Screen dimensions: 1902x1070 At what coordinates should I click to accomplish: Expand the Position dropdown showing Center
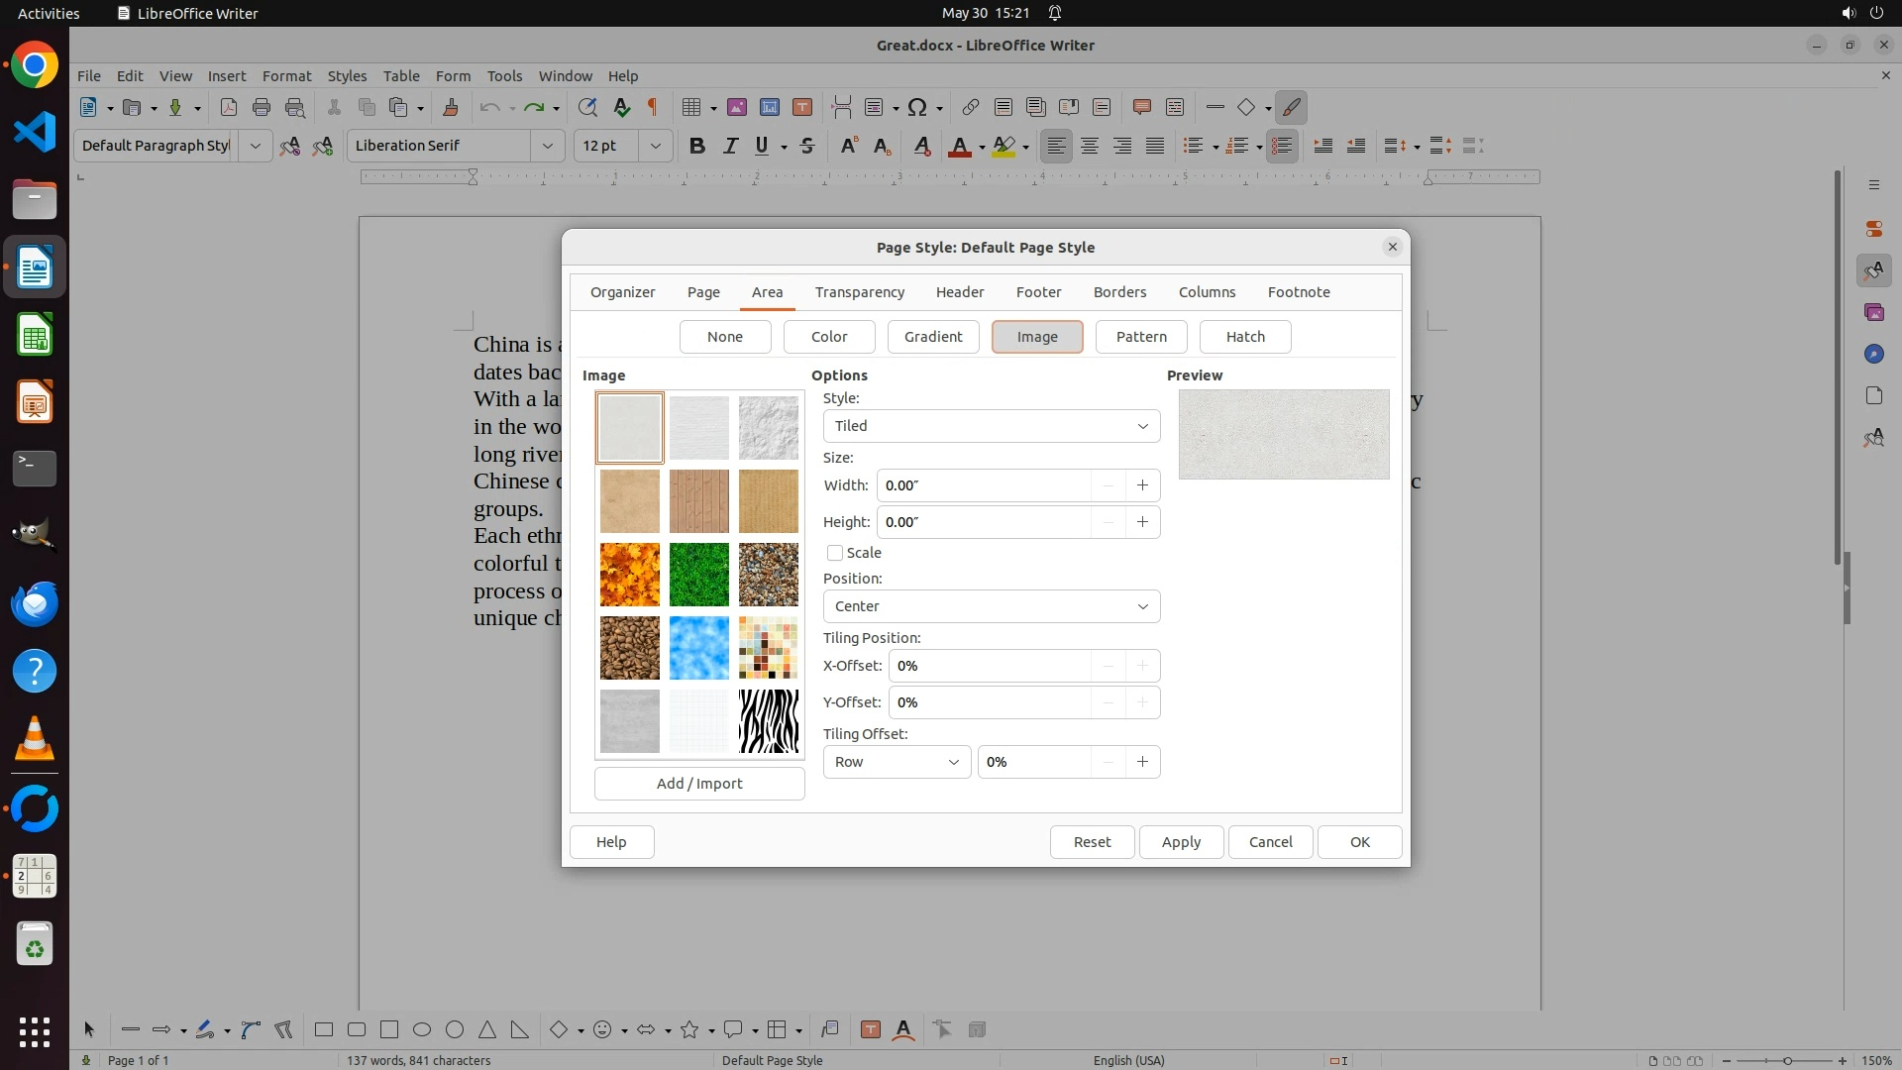point(991,606)
